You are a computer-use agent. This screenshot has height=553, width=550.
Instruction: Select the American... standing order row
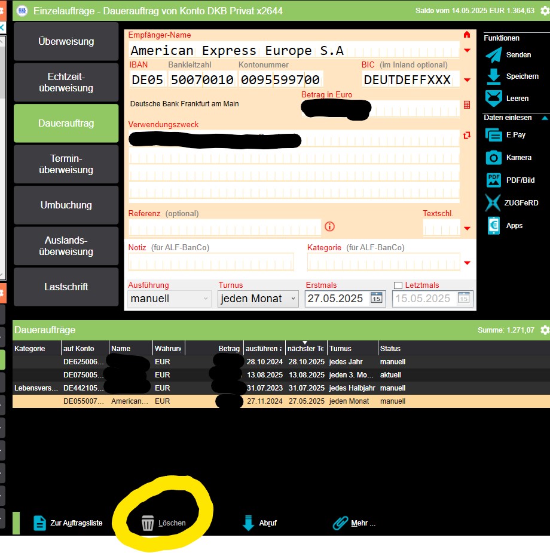pos(281,401)
